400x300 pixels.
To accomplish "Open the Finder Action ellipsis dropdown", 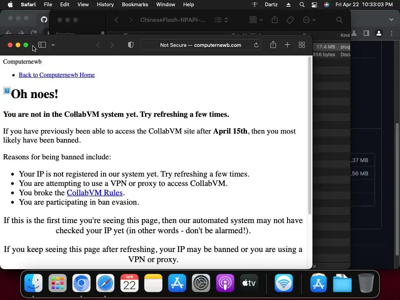I will coord(309,20).
